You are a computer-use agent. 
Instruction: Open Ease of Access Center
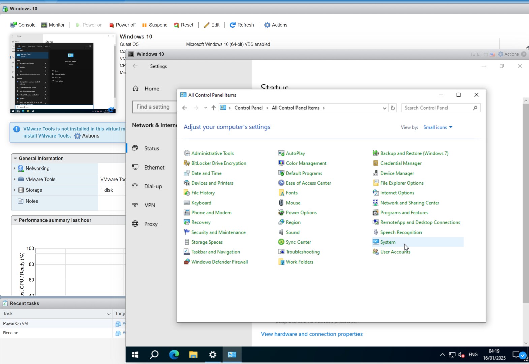305,183
